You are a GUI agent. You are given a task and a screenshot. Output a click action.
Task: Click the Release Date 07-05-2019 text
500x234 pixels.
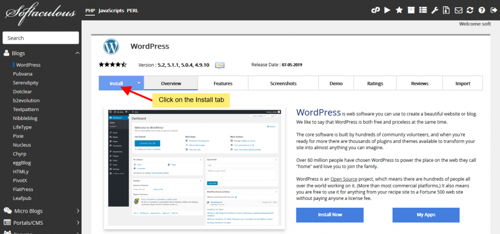[277, 65]
